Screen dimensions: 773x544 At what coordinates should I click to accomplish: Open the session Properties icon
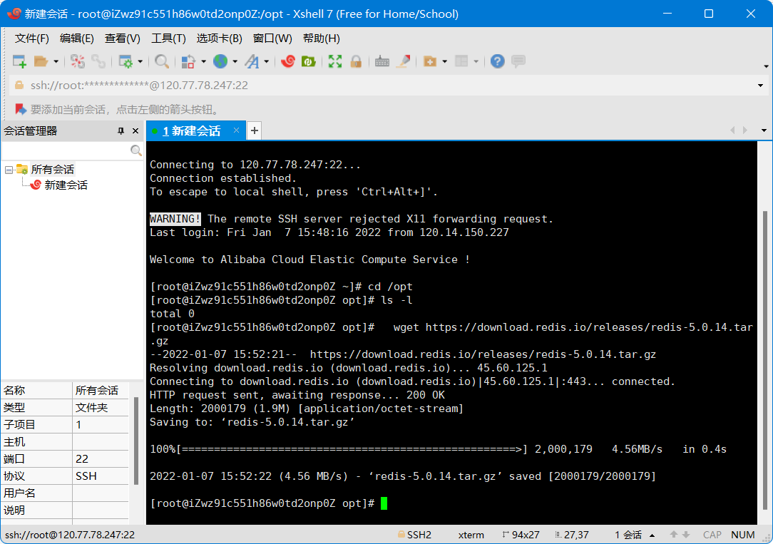coord(126,61)
